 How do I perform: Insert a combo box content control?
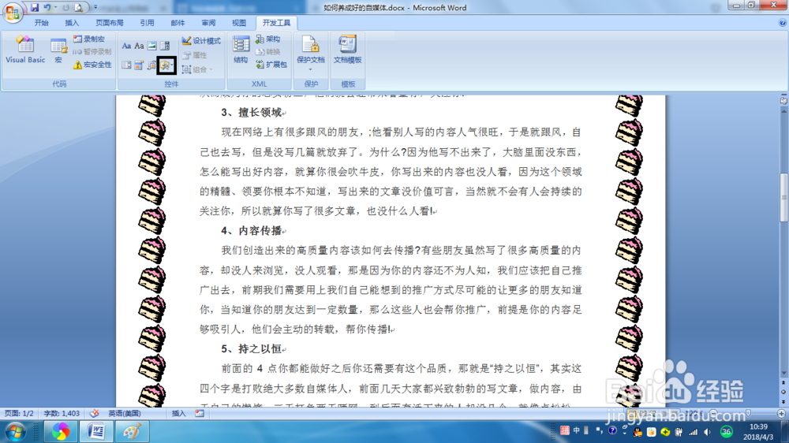pyautogui.click(x=165, y=47)
